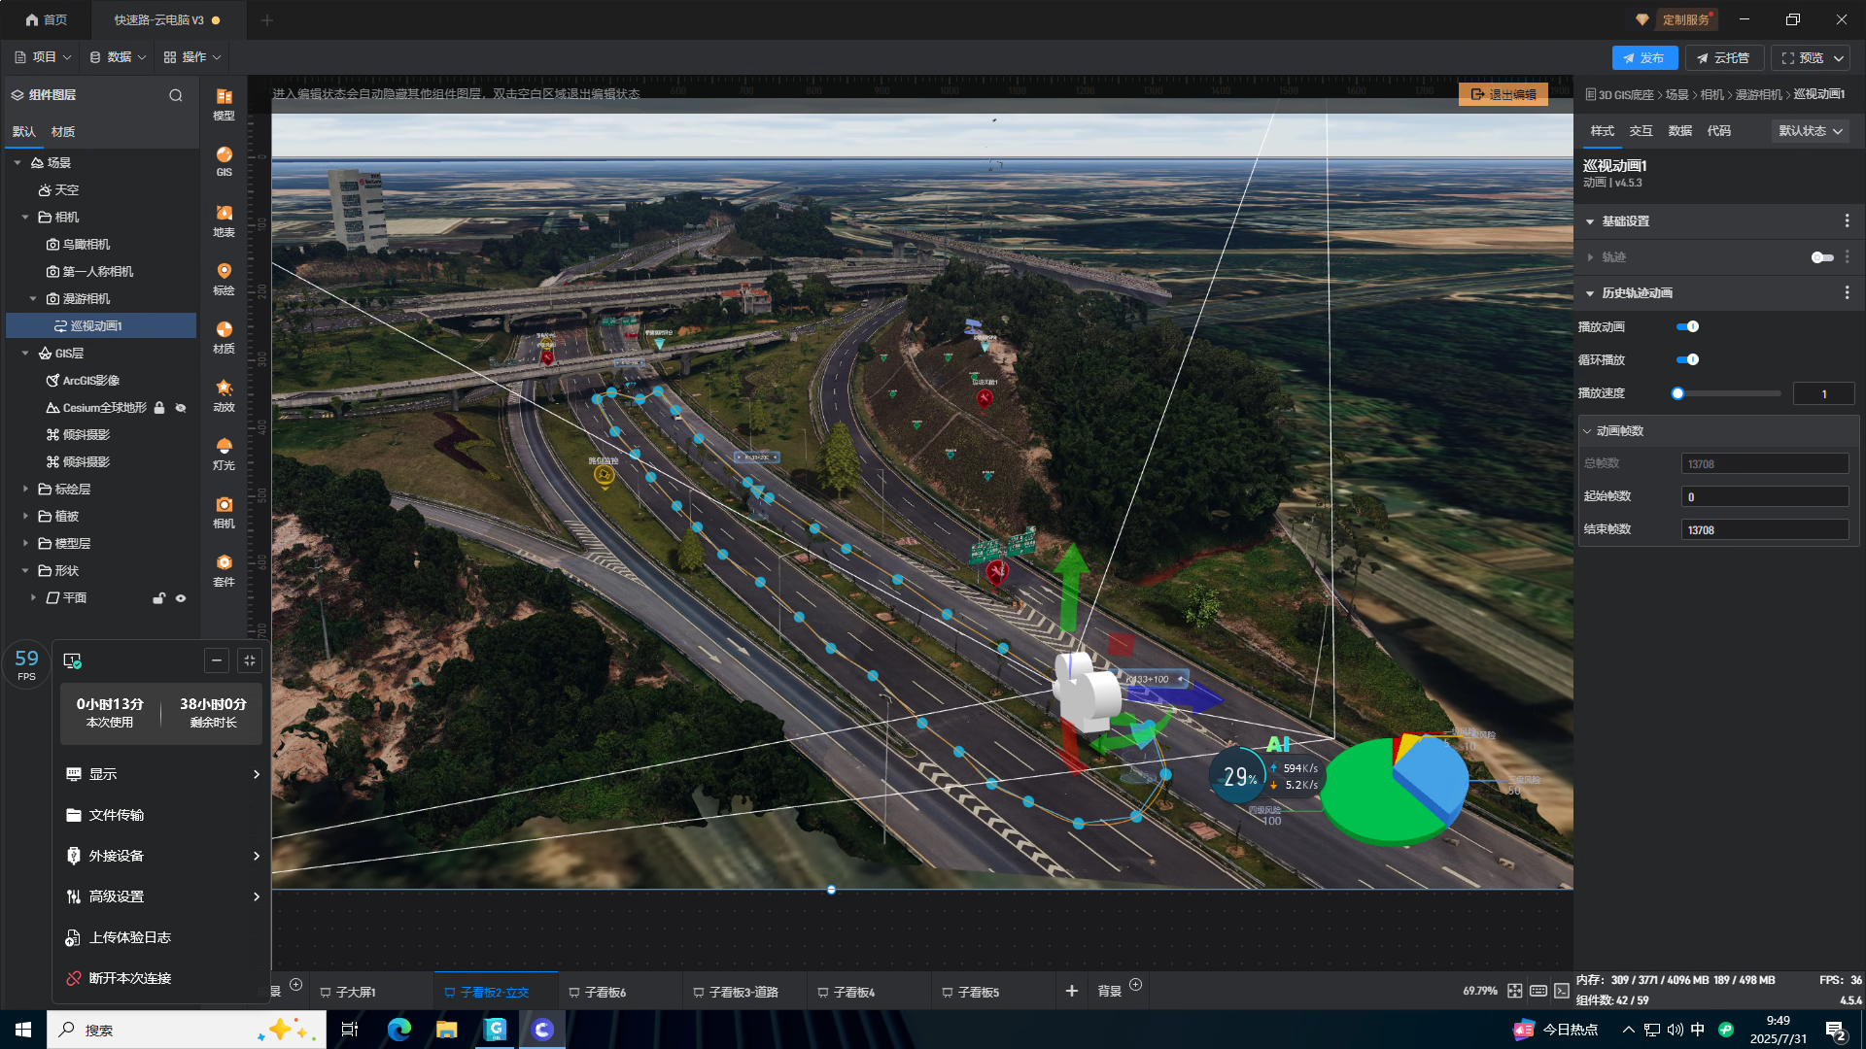Screen dimensions: 1866x1049
Task: Click the 起始帧数 input field
Action: 1764,497
